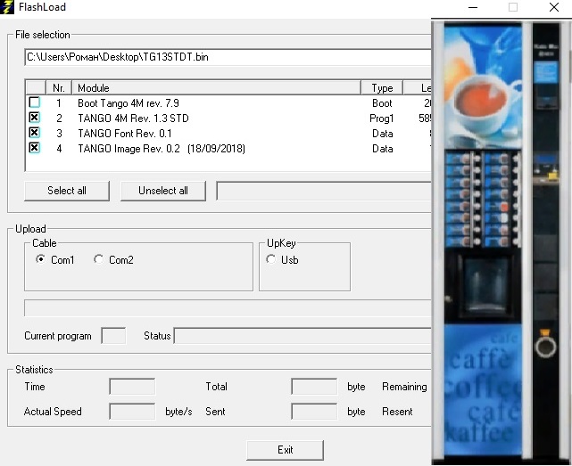Uncheck the TANGO 4M Rev. 1.3 STD checkbox
This screenshot has height=466, width=572.
[x=34, y=118]
